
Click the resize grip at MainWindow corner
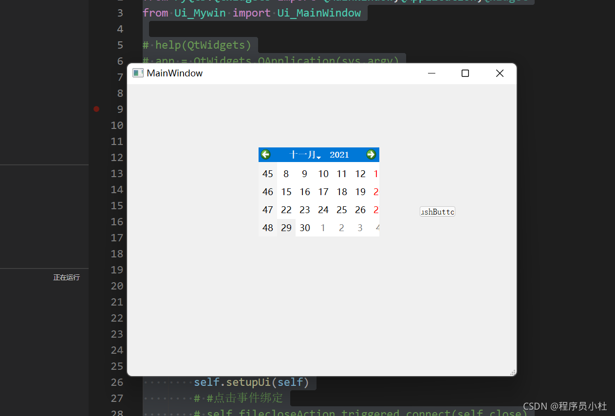coord(513,372)
